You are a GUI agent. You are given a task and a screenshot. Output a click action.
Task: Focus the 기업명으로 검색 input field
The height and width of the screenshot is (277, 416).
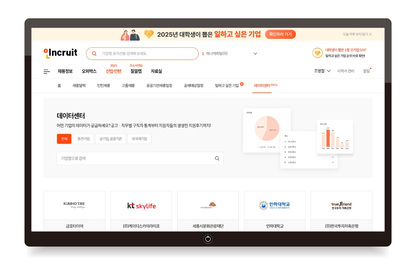pyautogui.click(x=140, y=159)
